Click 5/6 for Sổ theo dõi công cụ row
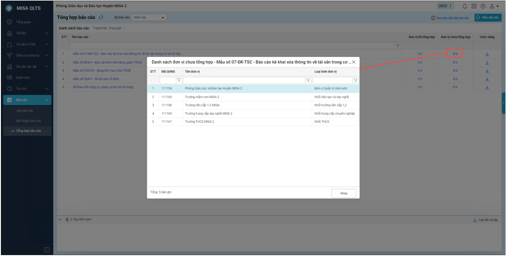This screenshot has width=506, height=256. tap(455, 87)
